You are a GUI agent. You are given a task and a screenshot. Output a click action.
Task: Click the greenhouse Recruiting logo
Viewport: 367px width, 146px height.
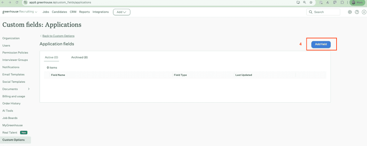coord(18,12)
